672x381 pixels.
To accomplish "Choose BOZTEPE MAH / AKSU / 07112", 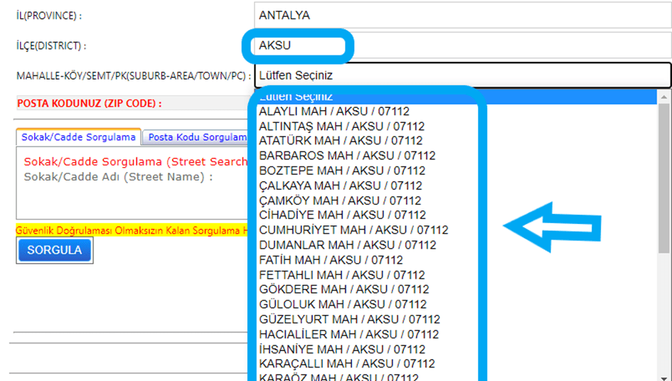I will point(342,171).
